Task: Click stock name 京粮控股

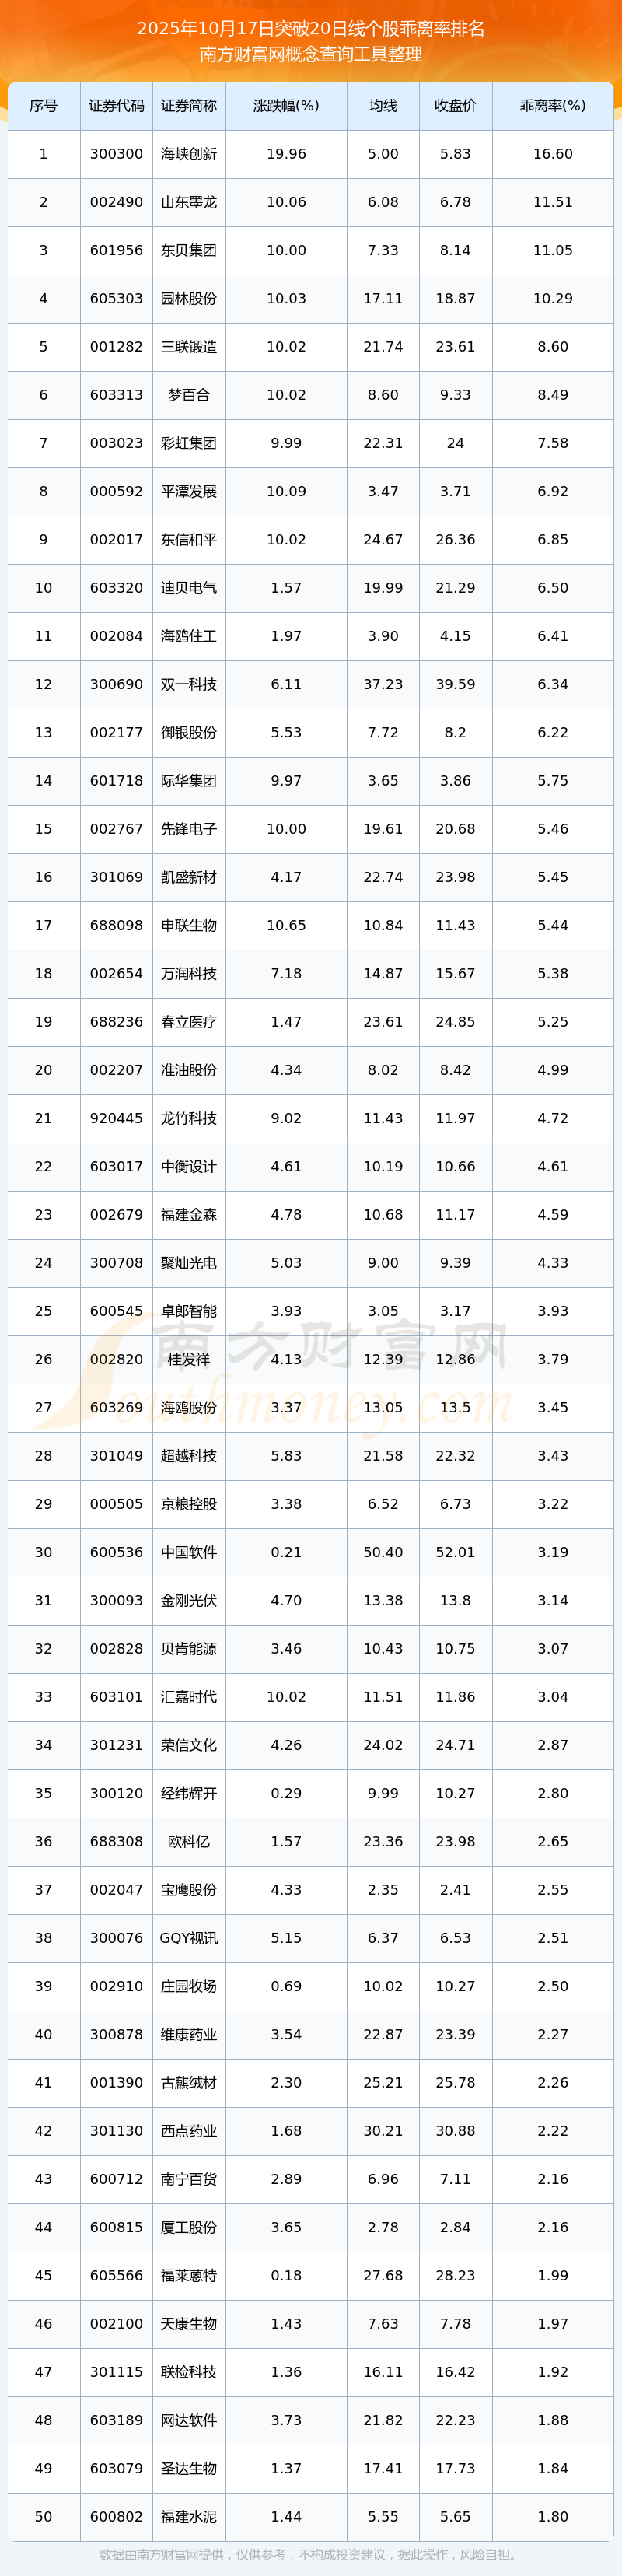Action: [189, 1504]
